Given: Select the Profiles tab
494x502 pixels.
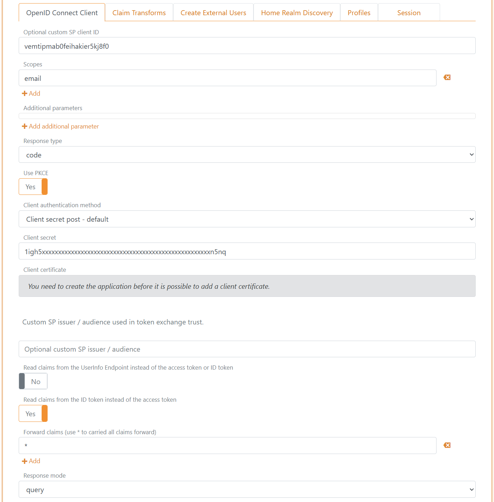Looking at the screenshot, I should point(359,13).
